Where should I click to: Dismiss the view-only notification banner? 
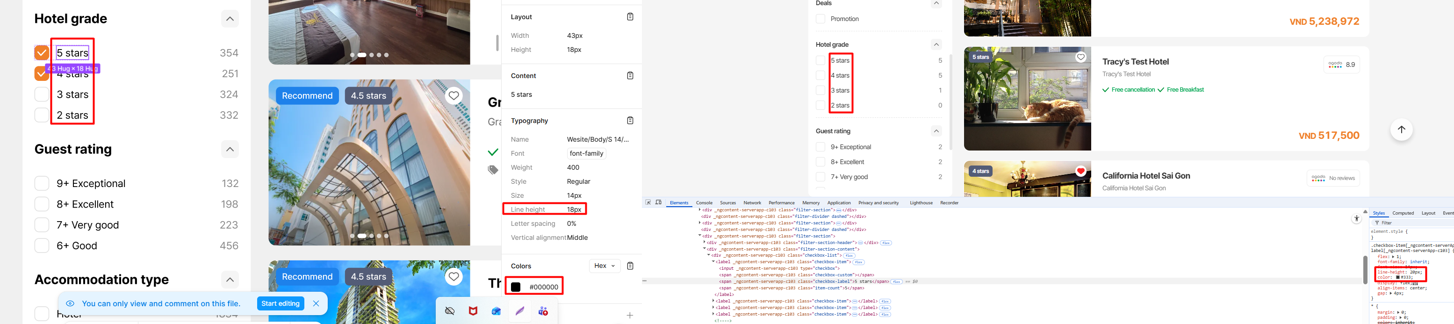[316, 304]
